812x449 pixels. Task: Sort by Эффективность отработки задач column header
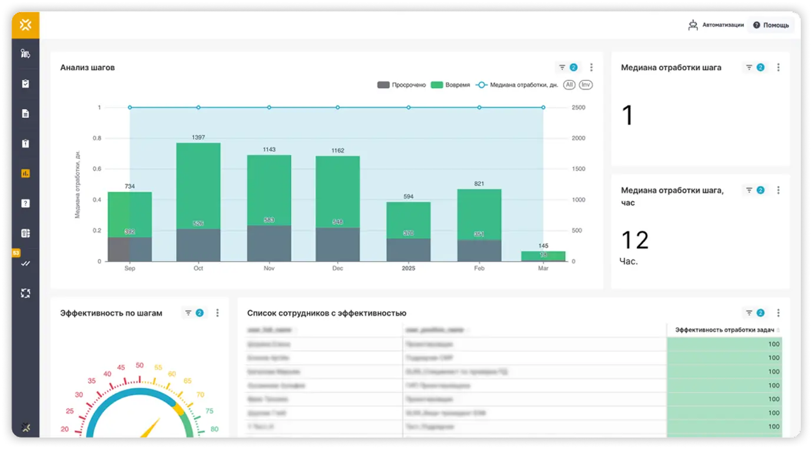725,330
